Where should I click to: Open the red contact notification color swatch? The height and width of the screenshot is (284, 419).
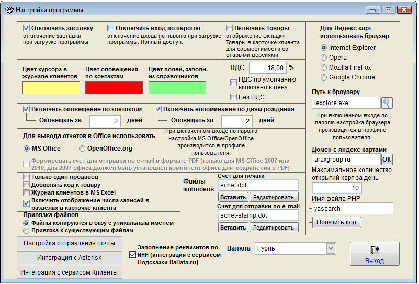point(114,88)
